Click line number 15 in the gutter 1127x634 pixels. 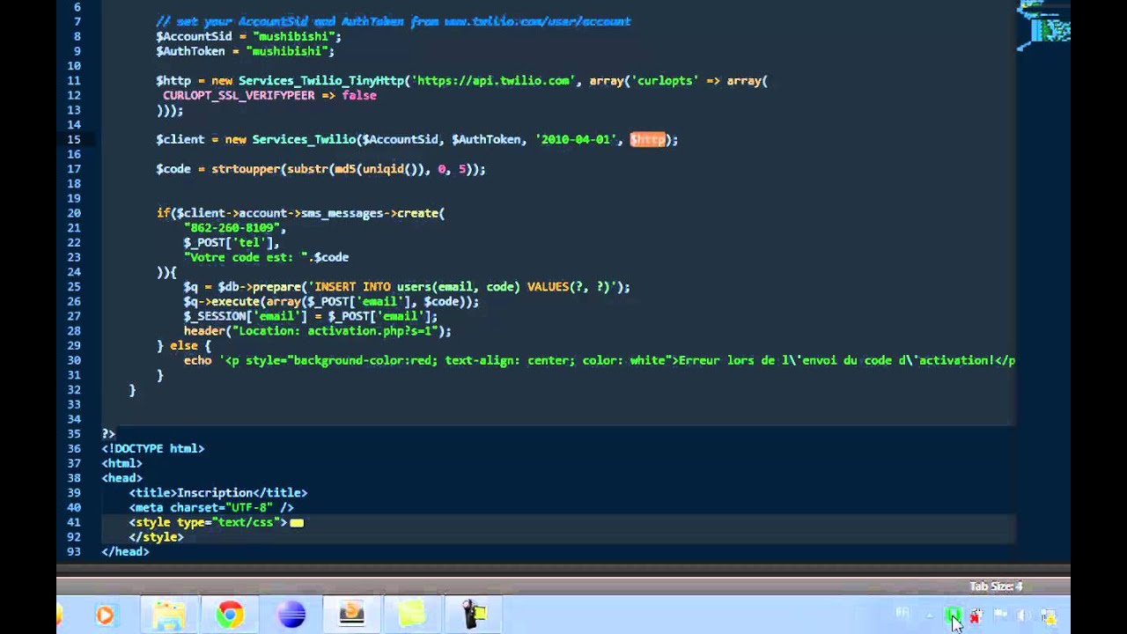click(73, 139)
